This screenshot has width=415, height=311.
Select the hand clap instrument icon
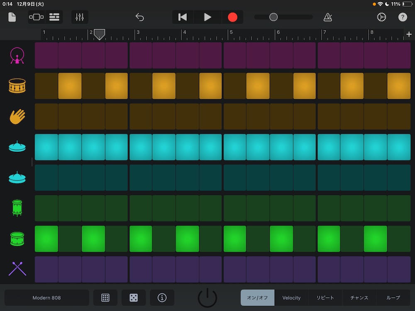click(17, 117)
